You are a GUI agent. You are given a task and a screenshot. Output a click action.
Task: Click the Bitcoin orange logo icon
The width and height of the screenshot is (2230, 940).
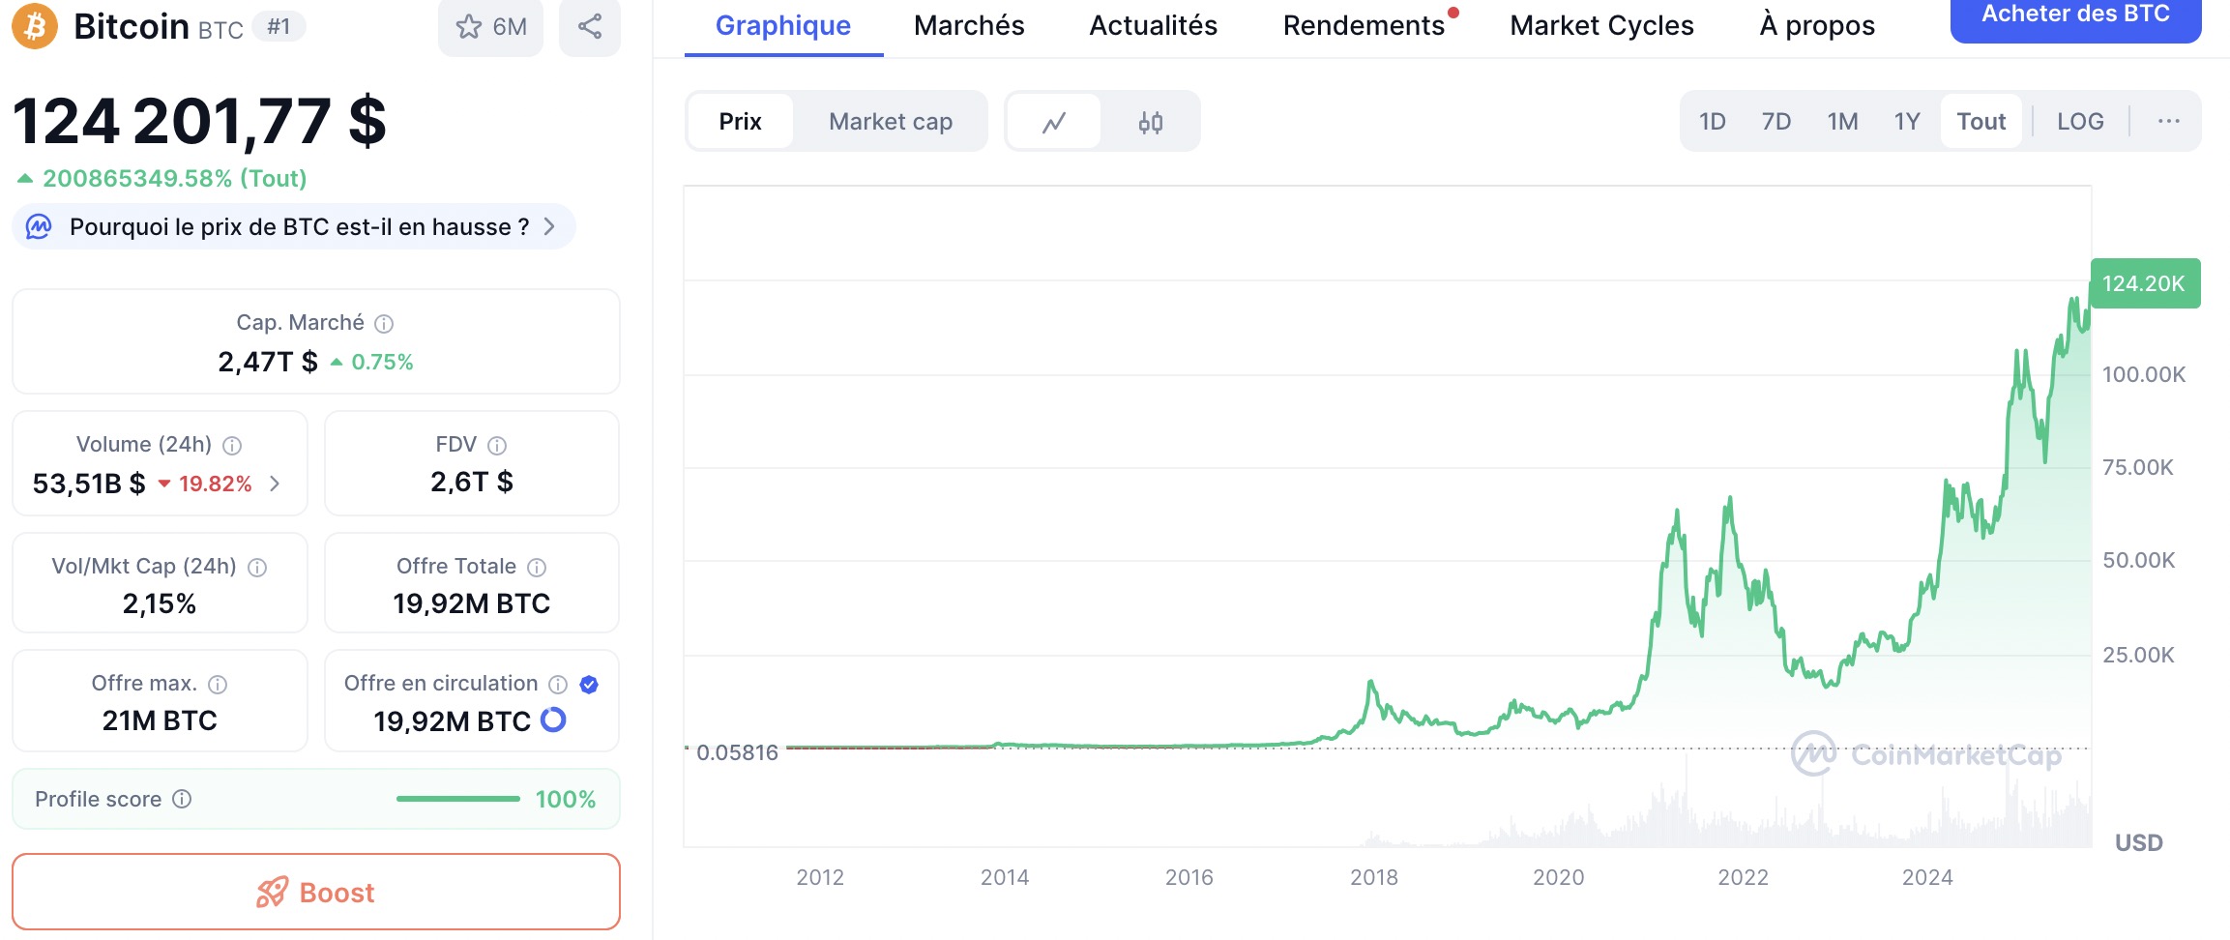point(35,26)
